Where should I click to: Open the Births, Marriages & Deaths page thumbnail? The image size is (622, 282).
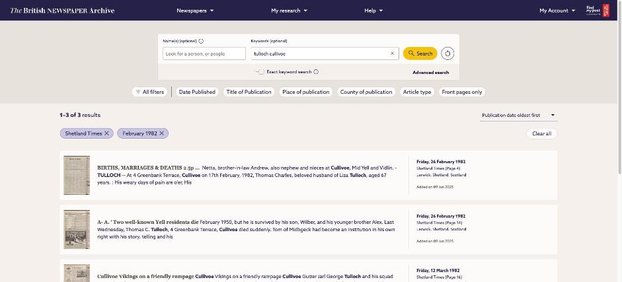tap(77, 175)
